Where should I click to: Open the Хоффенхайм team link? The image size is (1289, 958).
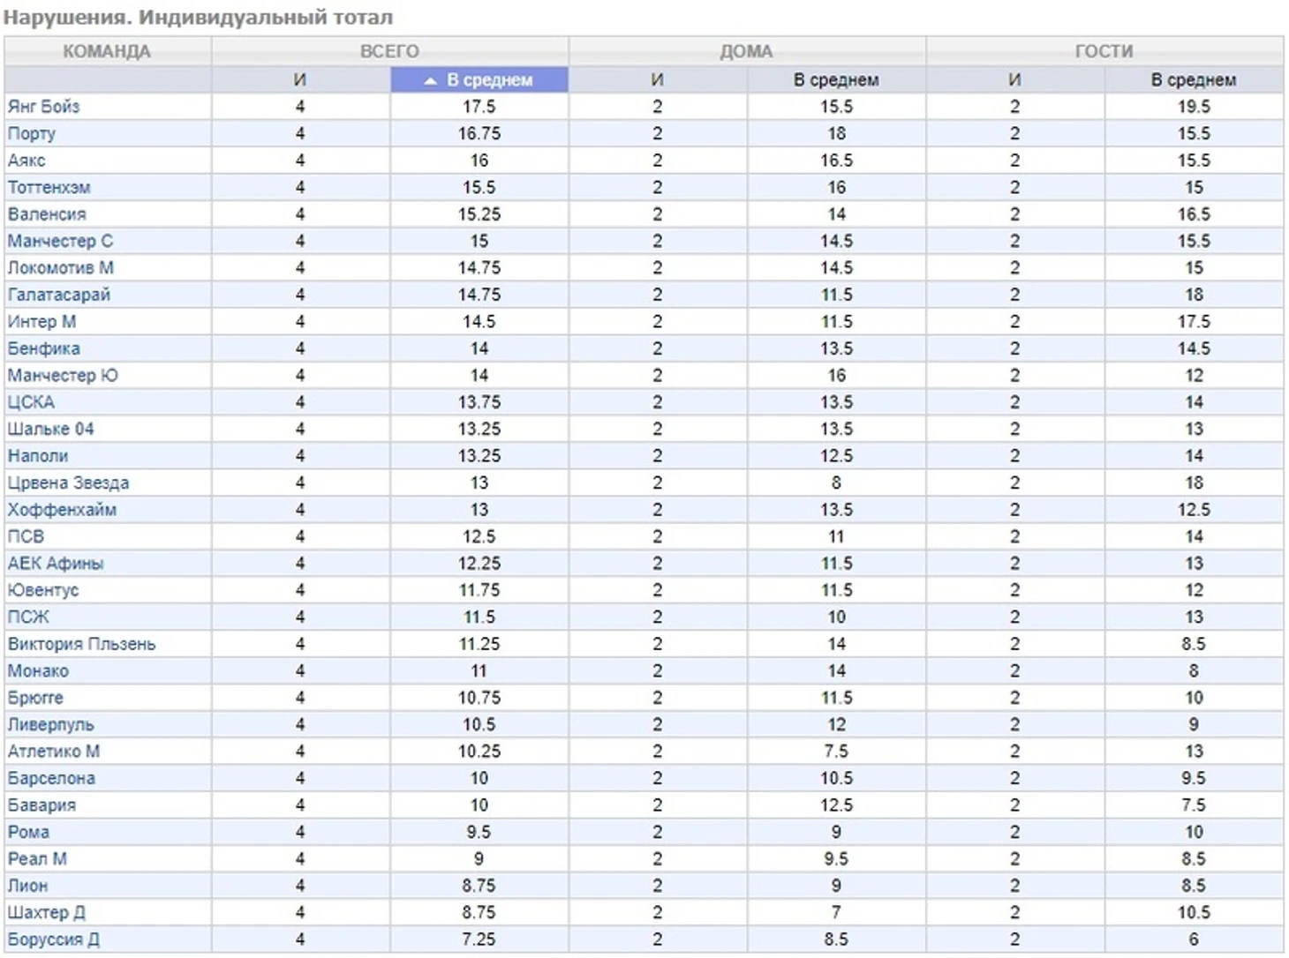[x=62, y=510]
